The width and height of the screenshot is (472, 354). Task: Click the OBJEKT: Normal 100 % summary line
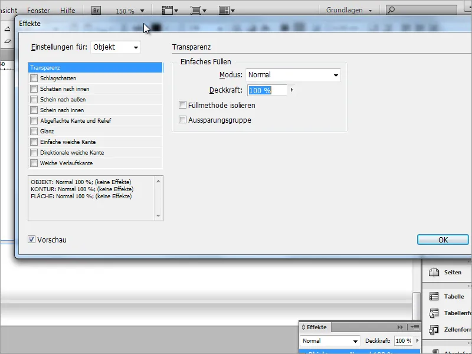click(x=81, y=182)
